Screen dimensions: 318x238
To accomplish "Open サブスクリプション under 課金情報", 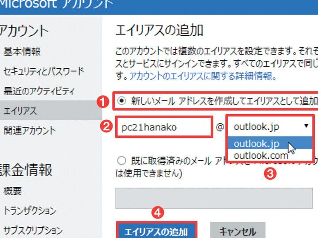I will click(x=33, y=231).
